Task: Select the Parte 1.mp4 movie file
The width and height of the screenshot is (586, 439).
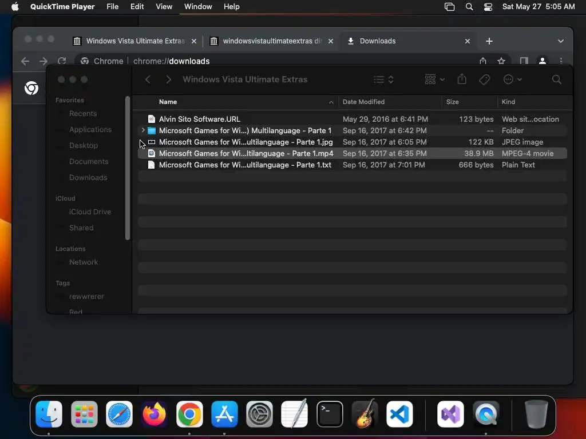Action: click(353, 153)
